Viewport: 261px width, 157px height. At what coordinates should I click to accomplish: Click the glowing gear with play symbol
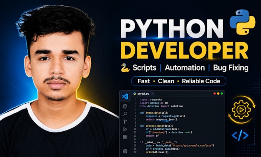241,110
